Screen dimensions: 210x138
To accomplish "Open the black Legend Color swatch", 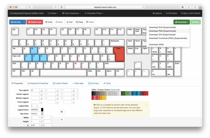I will coord(42,110).
